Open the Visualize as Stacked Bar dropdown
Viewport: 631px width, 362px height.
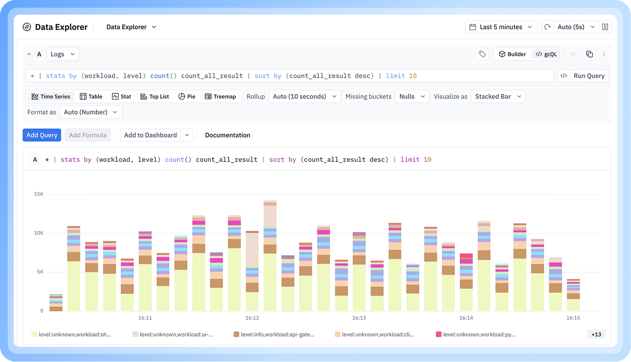(498, 96)
